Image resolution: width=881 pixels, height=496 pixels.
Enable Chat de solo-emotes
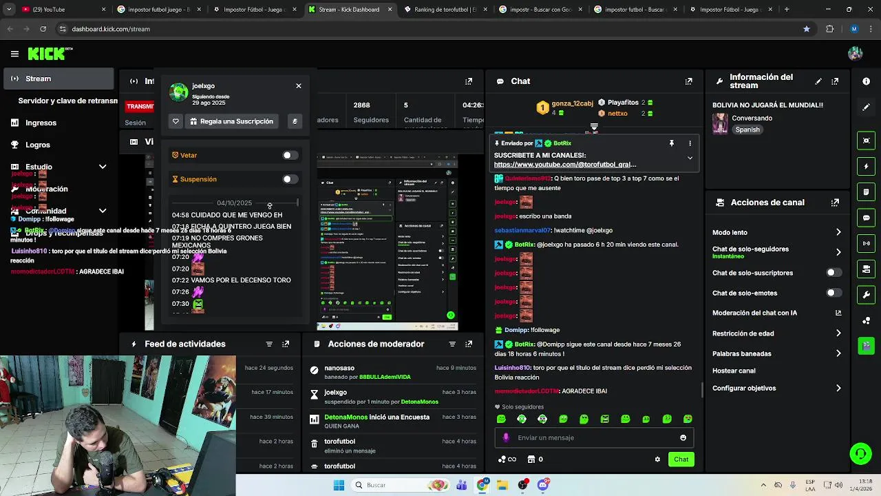(834, 293)
